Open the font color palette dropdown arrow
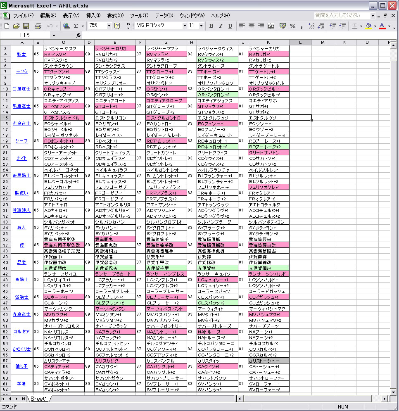Screen dimensions: 399x411 pyautogui.click(x=389, y=26)
